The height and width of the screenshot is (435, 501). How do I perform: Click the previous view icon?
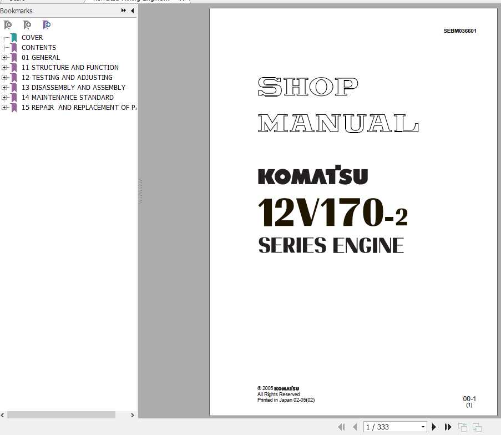(463, 427)
